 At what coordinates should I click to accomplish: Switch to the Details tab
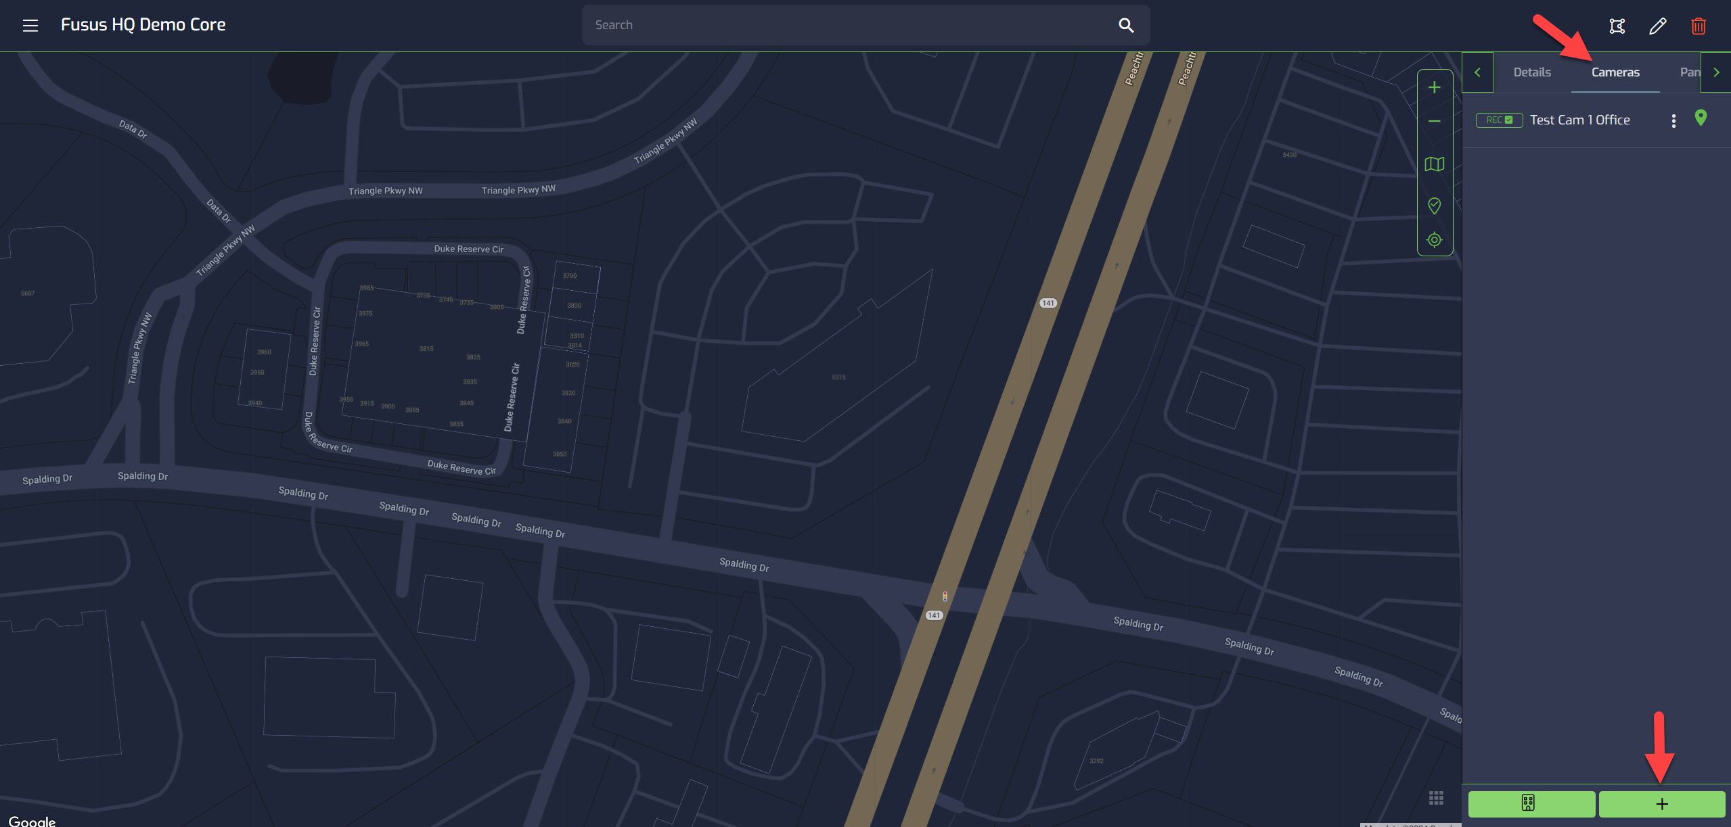[x=1531, y=72]
